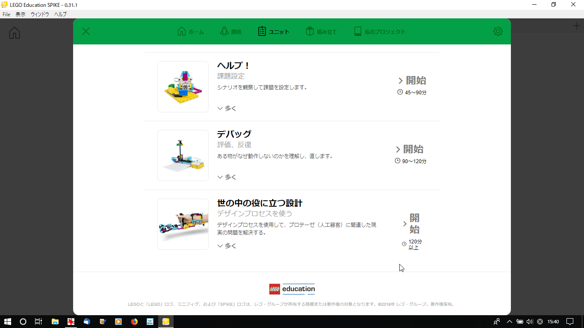Open the settings gear in green header
Viewport: 584px width, 328px height.
point(498,31)
